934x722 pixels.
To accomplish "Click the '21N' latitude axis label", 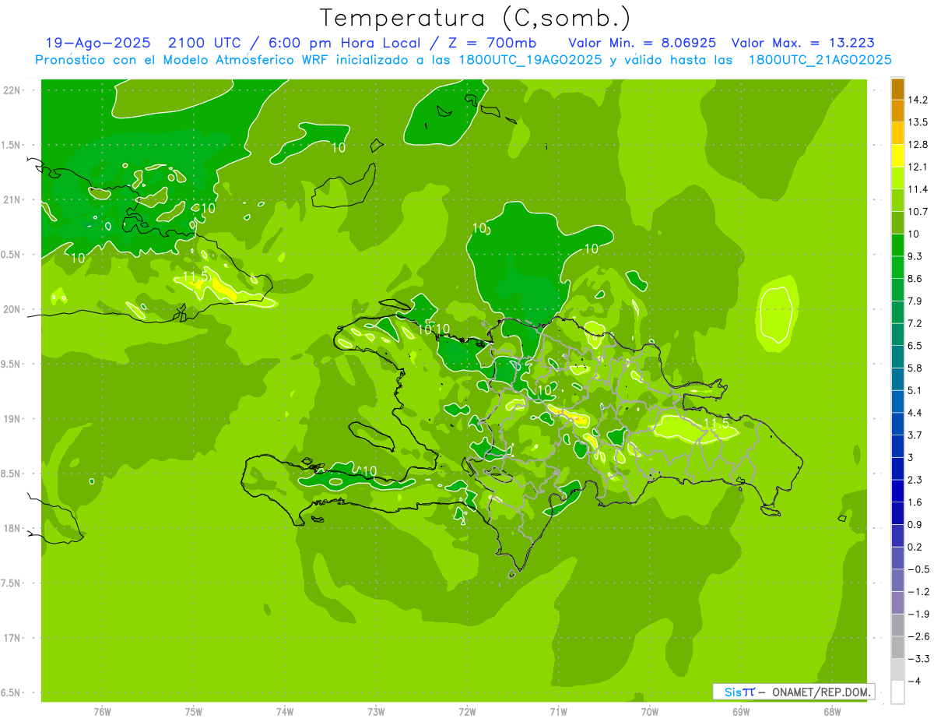I will 12,199.
